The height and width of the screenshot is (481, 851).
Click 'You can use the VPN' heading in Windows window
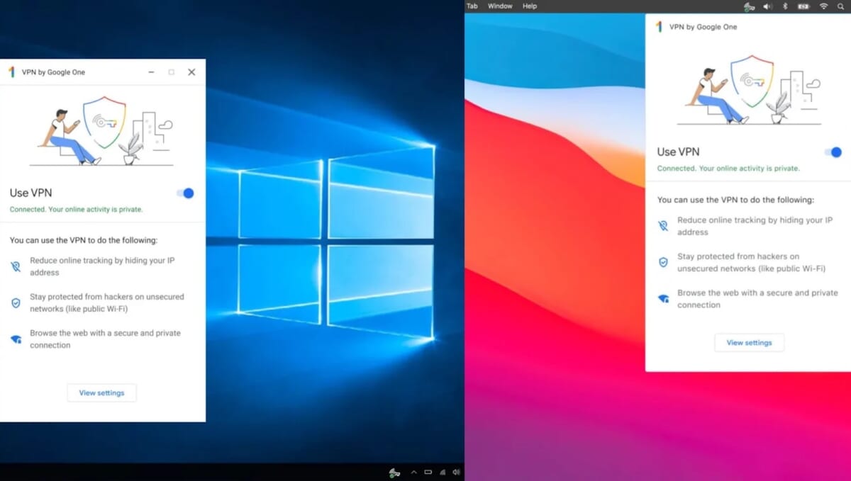click(x=84, y=241)
